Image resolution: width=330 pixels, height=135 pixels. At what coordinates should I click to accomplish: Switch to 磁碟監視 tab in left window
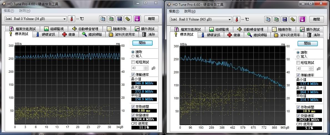click(54, 29)
